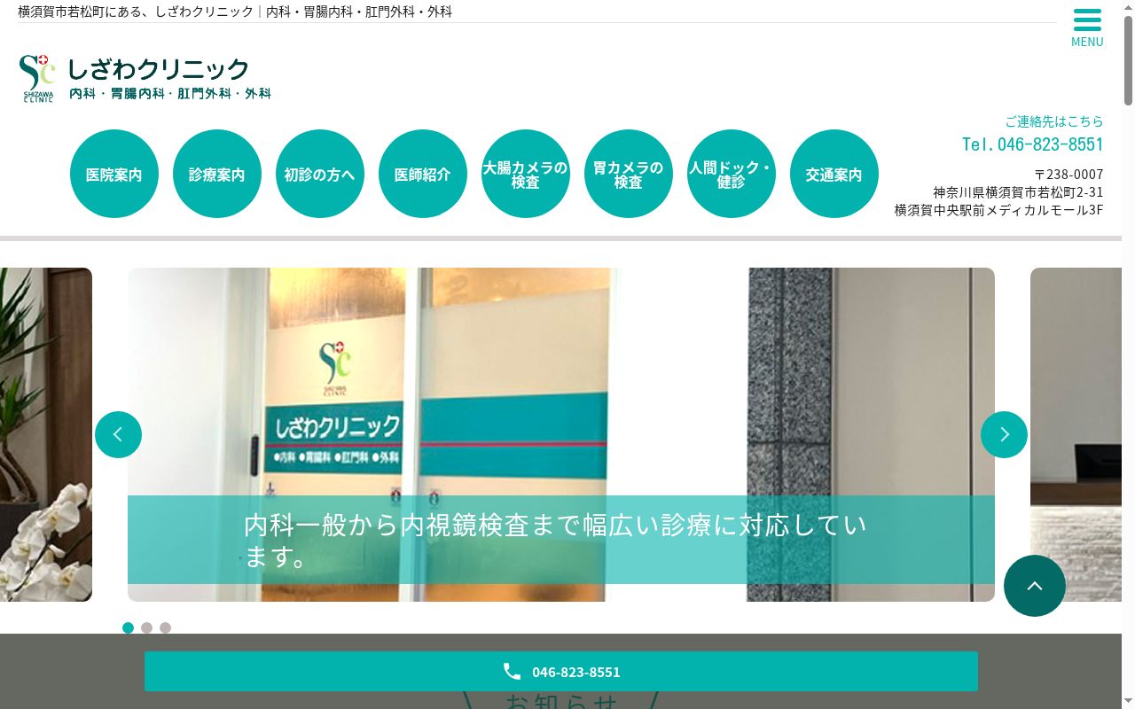This screenshot has width=1135, height=709.
Task: Call Tel. 046-823-8551 header link
Action: (1033, 144)
